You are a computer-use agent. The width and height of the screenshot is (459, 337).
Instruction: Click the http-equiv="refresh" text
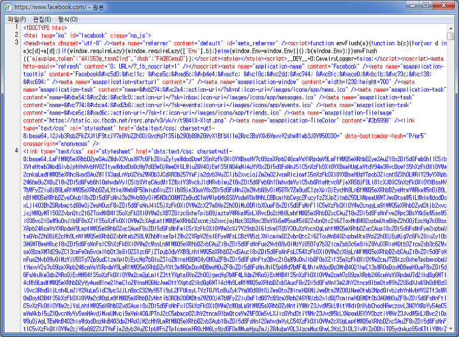click(51, 66)
